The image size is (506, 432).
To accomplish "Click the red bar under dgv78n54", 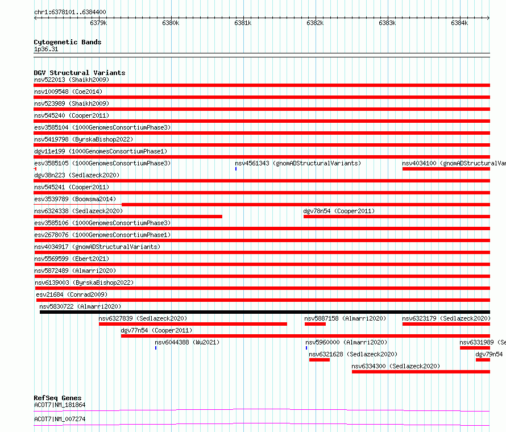I will tap(397, 217).
